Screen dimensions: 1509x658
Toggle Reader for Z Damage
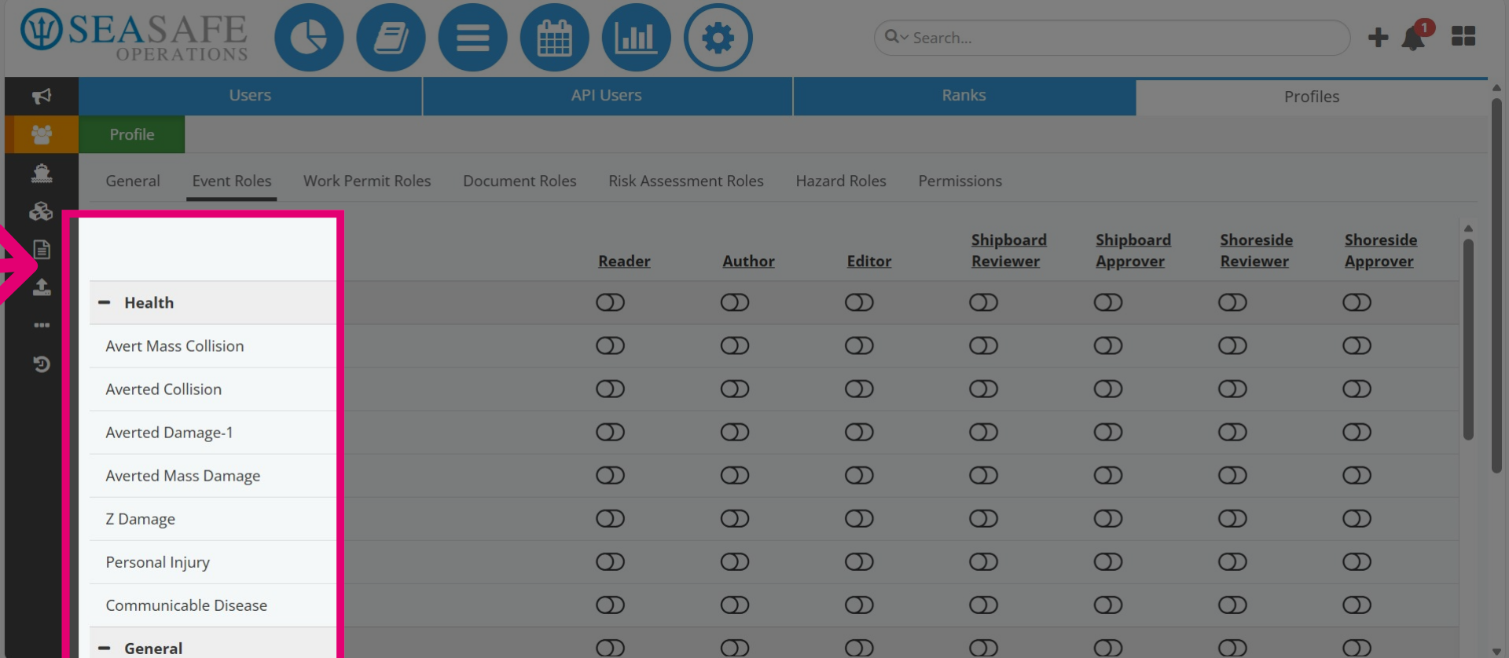click(610, 518)
